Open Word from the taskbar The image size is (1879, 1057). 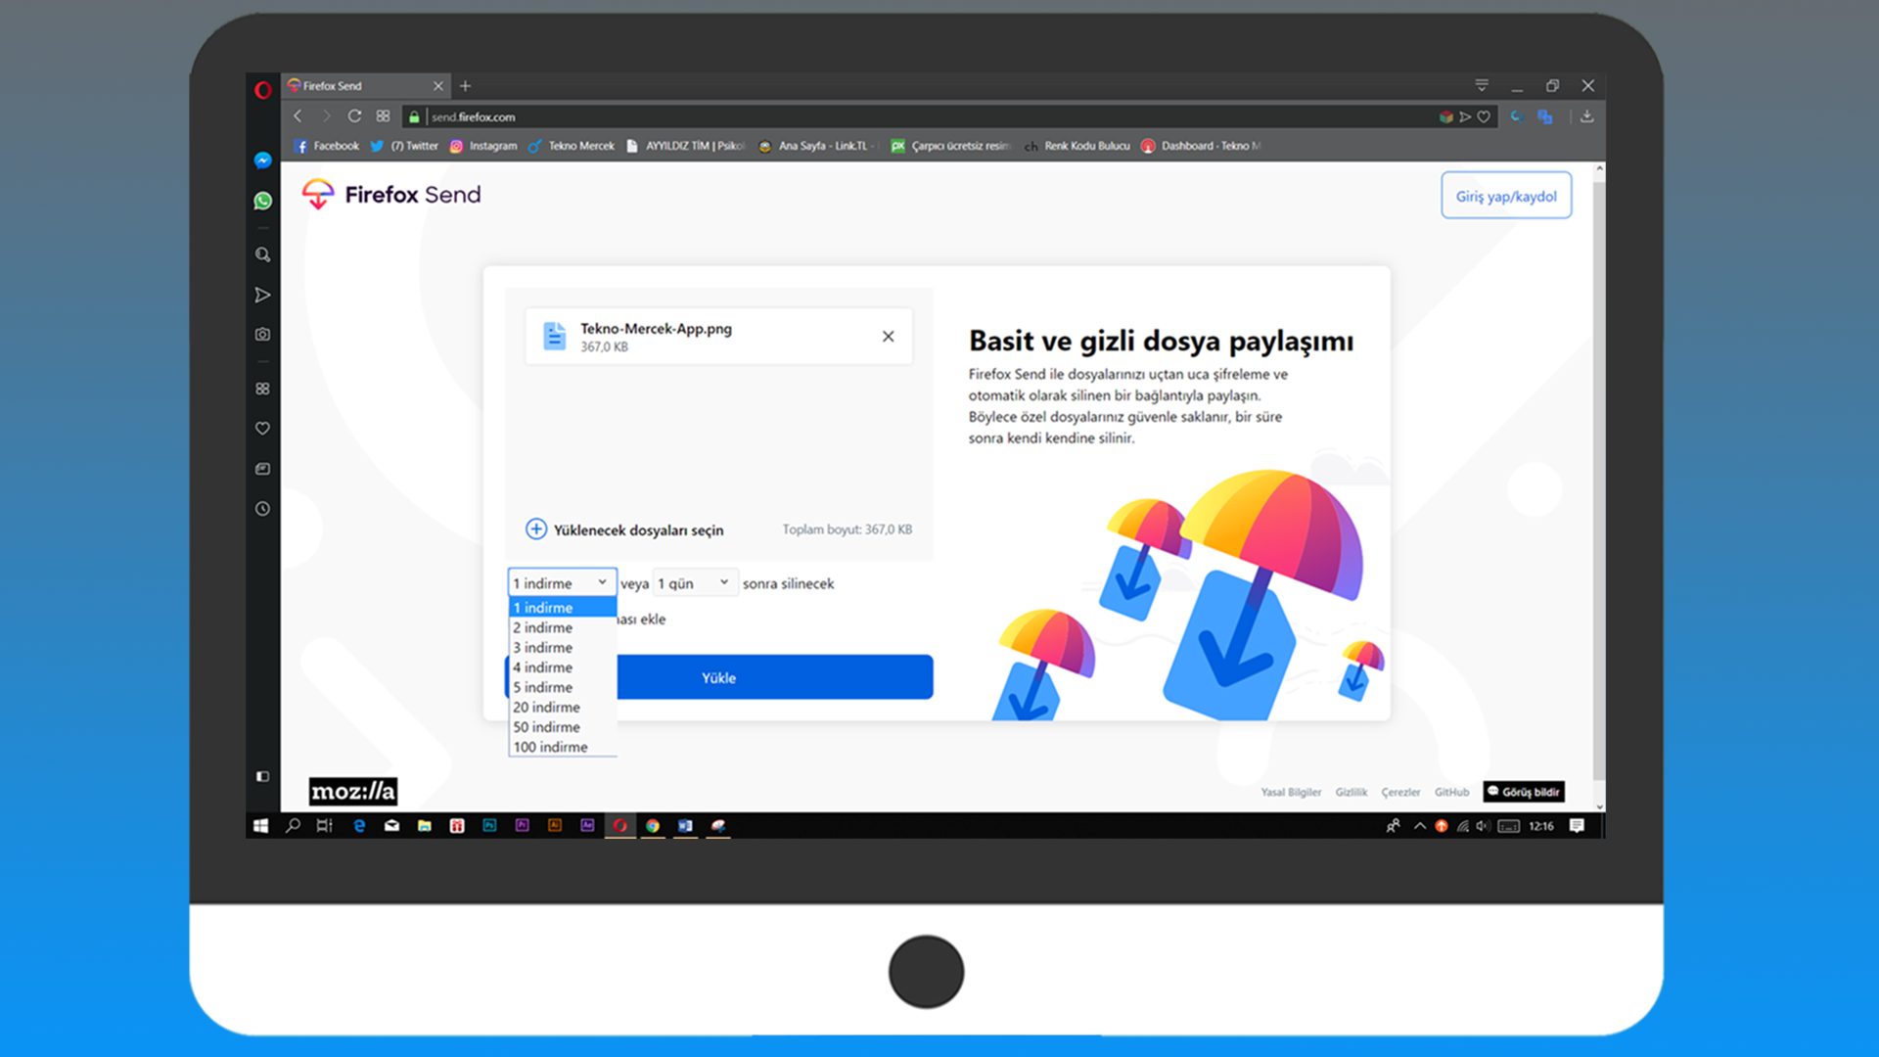click(x=685, y=826)
